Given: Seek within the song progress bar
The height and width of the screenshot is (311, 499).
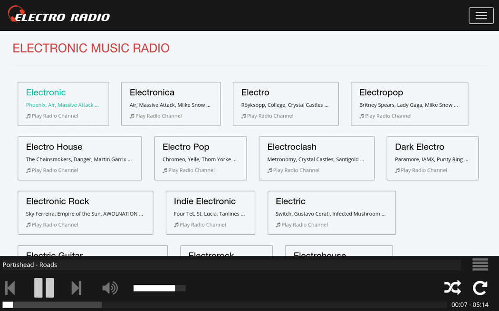Looking at the screenshot, I should pyautogui.click(x=224, y=305).
